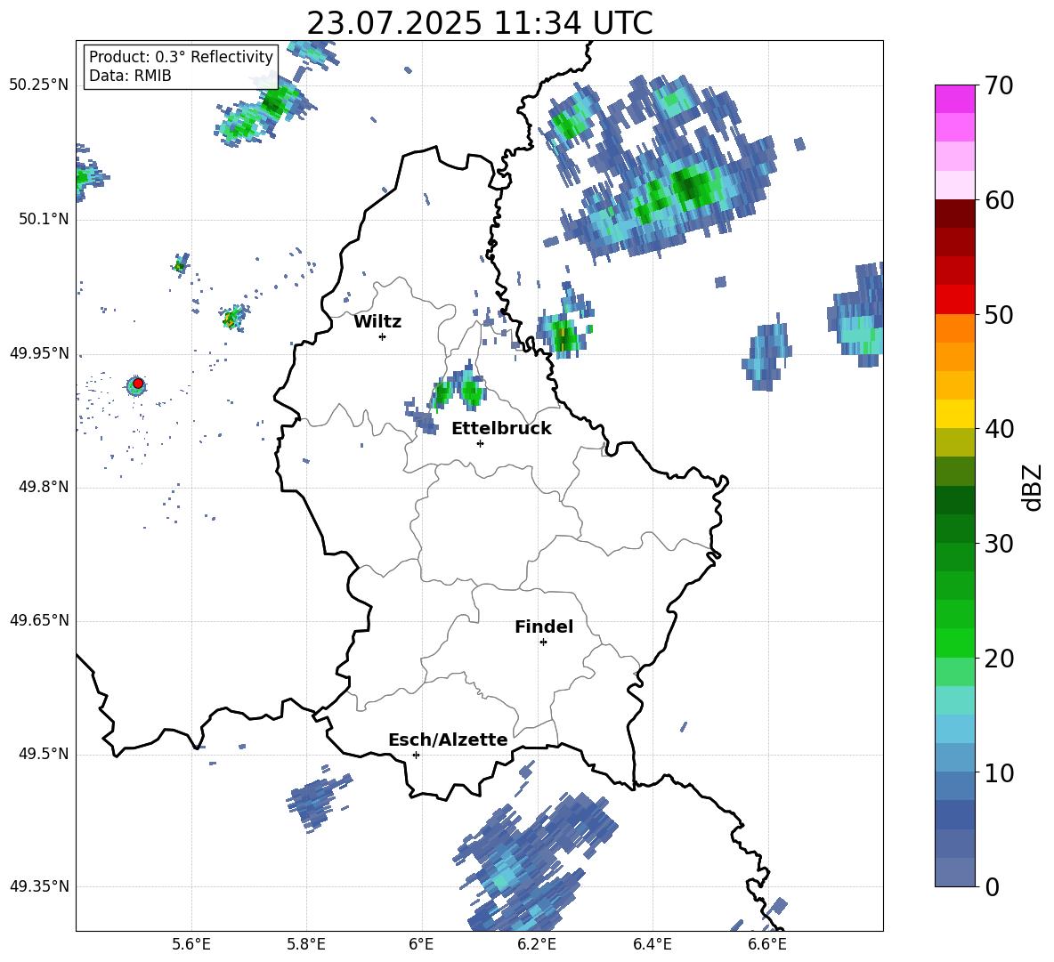Viewport: 1054px width, 962px height.
Task: Click the 0 value on colorbar
Action: [992, 886]
